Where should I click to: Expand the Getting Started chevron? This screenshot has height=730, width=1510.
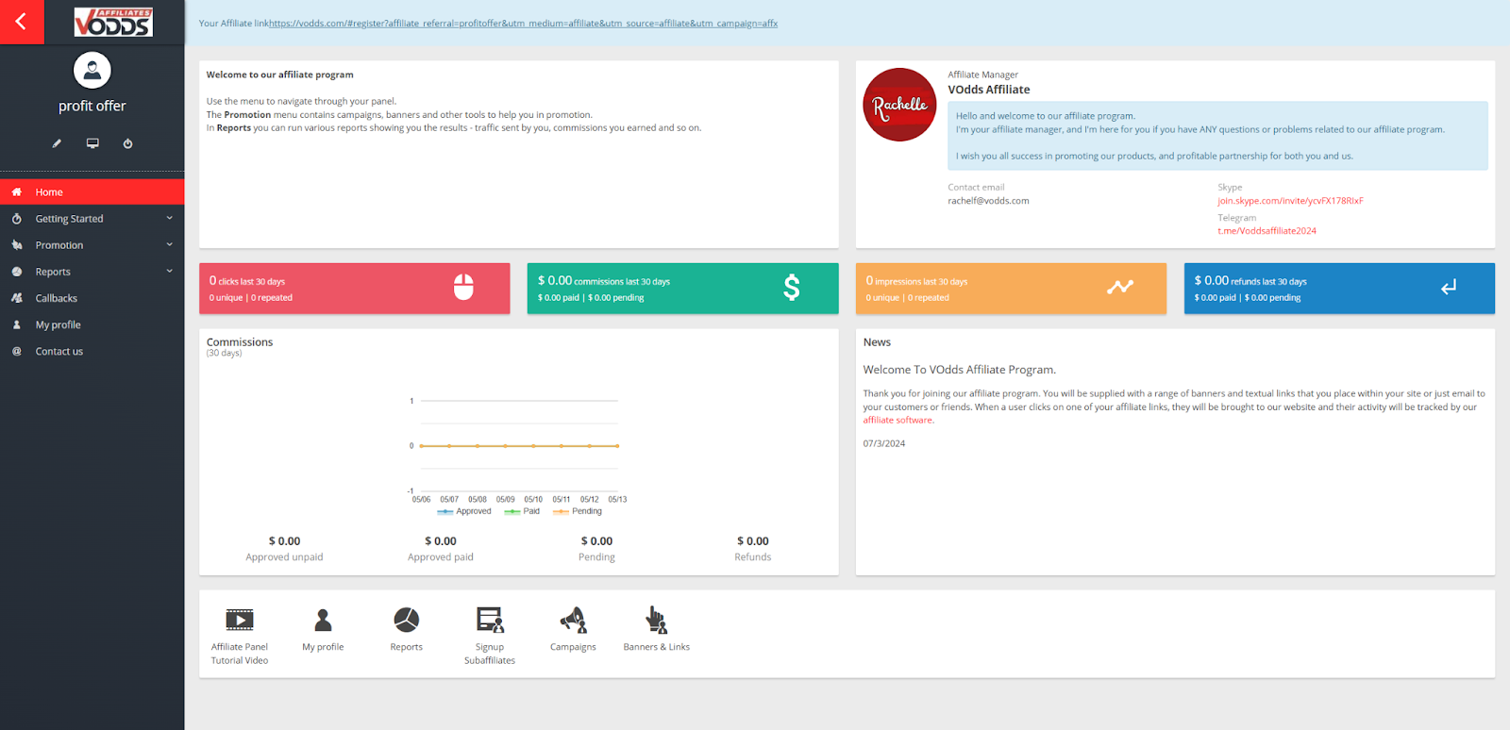[x=170, y=218]
